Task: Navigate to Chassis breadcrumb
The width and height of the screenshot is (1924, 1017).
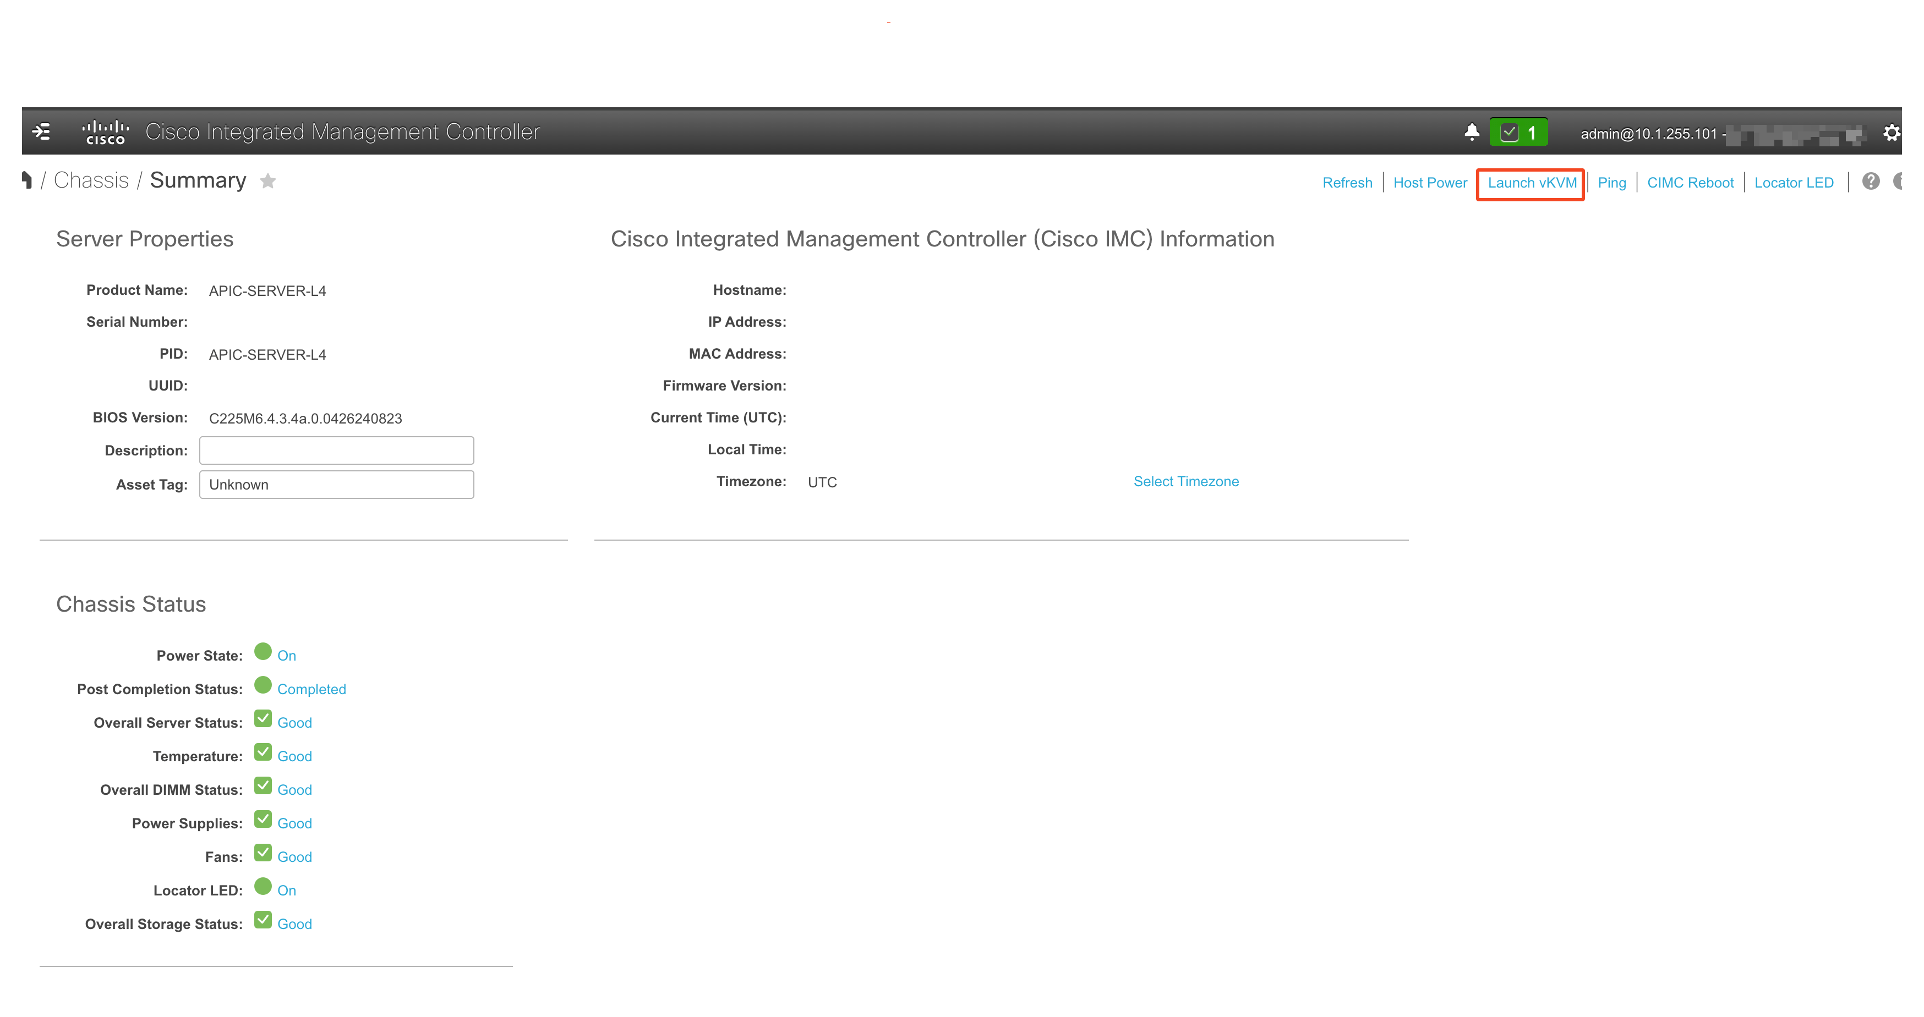Action: (91, 180)
